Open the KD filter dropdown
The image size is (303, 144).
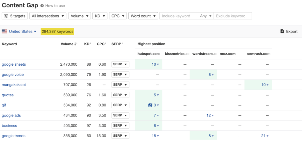click(x=100, y=16)
